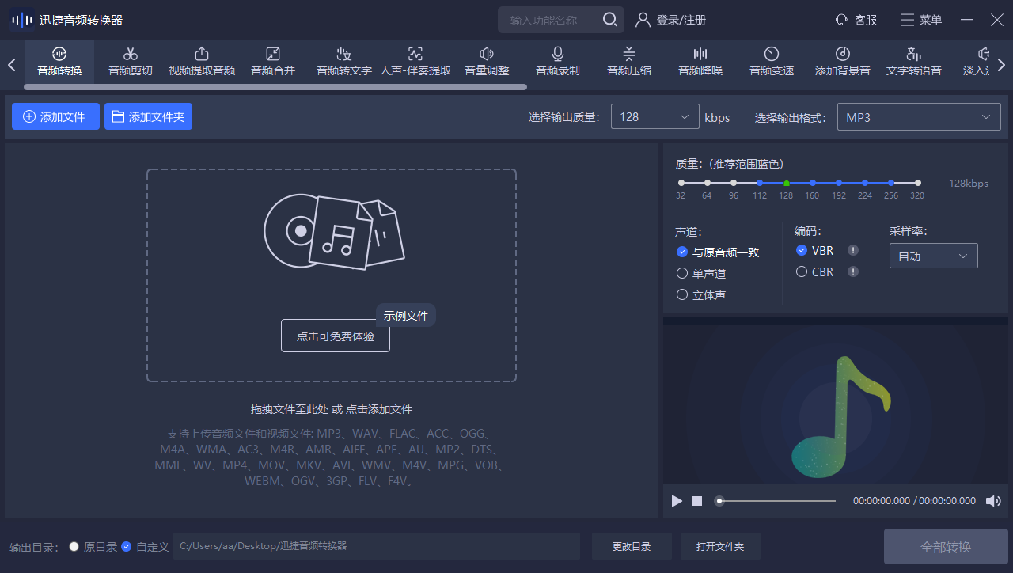The width and height of the screenshot is (1013, 573).
Task: Select the 音频变速 speed change tool
Action: [770, 62]
